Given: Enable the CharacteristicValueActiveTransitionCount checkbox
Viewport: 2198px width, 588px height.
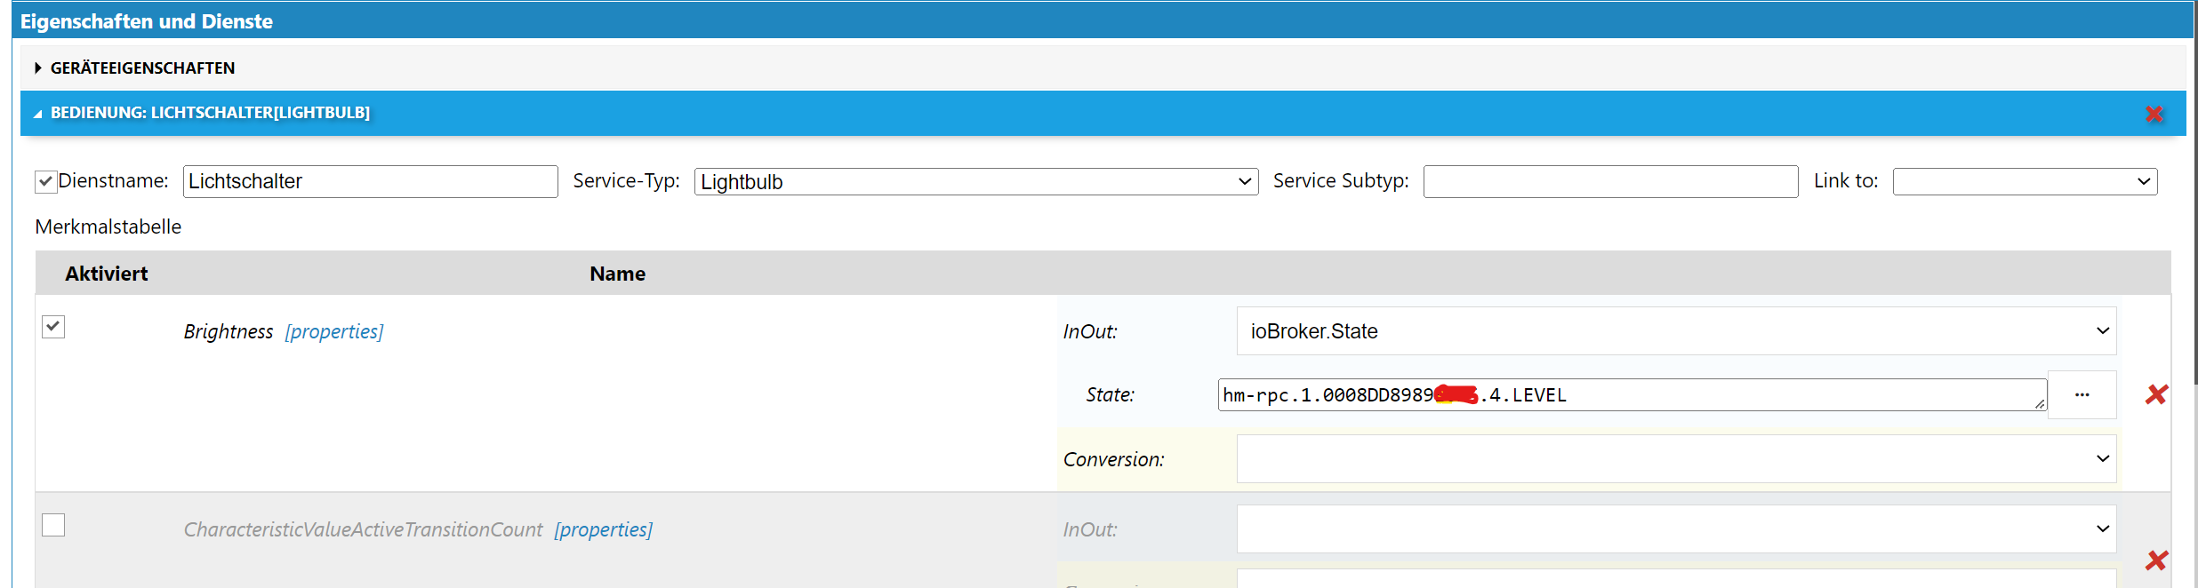Looking at the screenshot, I should point(53,525).
